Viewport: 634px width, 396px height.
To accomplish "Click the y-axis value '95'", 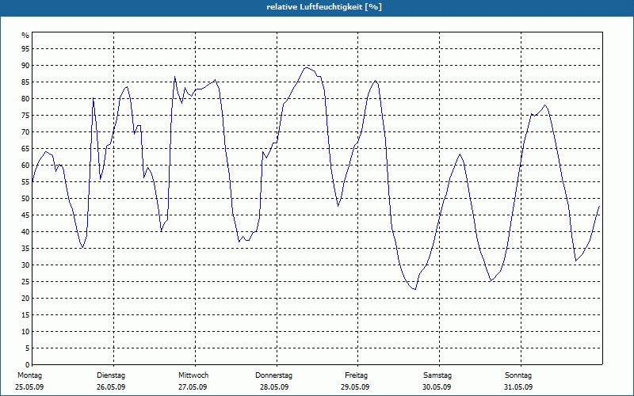I will point(25,49).
